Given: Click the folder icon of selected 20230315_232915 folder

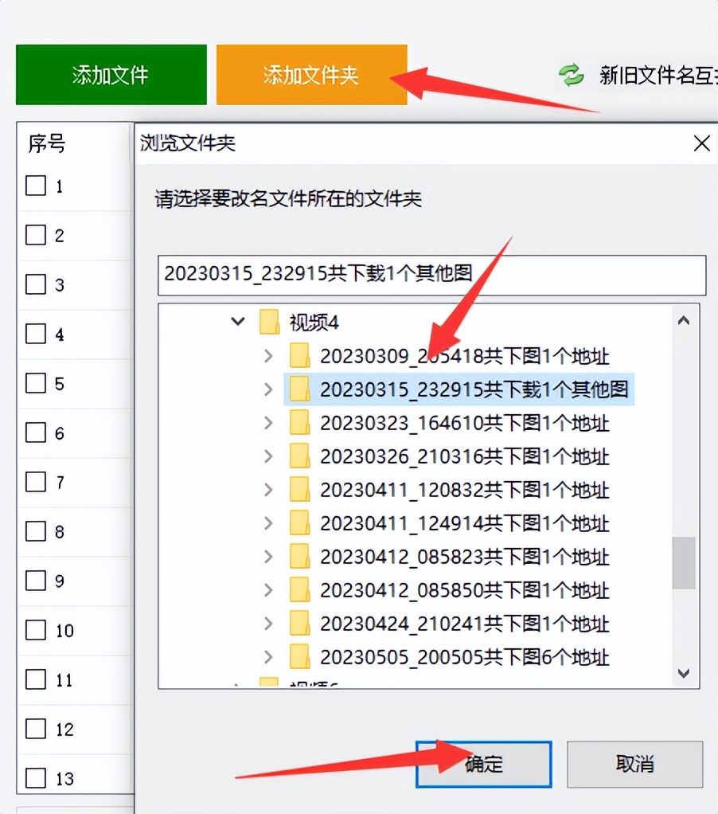Looking at the screenshot, I should (x=300, y=389).
